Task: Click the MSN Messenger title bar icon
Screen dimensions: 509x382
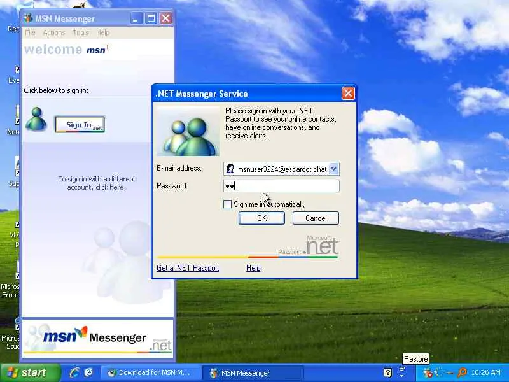Action: click(28, 18)
